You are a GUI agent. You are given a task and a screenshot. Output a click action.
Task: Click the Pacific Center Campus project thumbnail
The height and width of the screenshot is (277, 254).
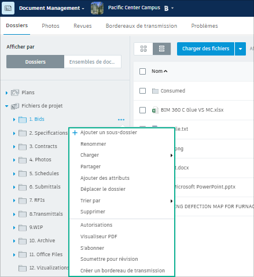(97, 8)
